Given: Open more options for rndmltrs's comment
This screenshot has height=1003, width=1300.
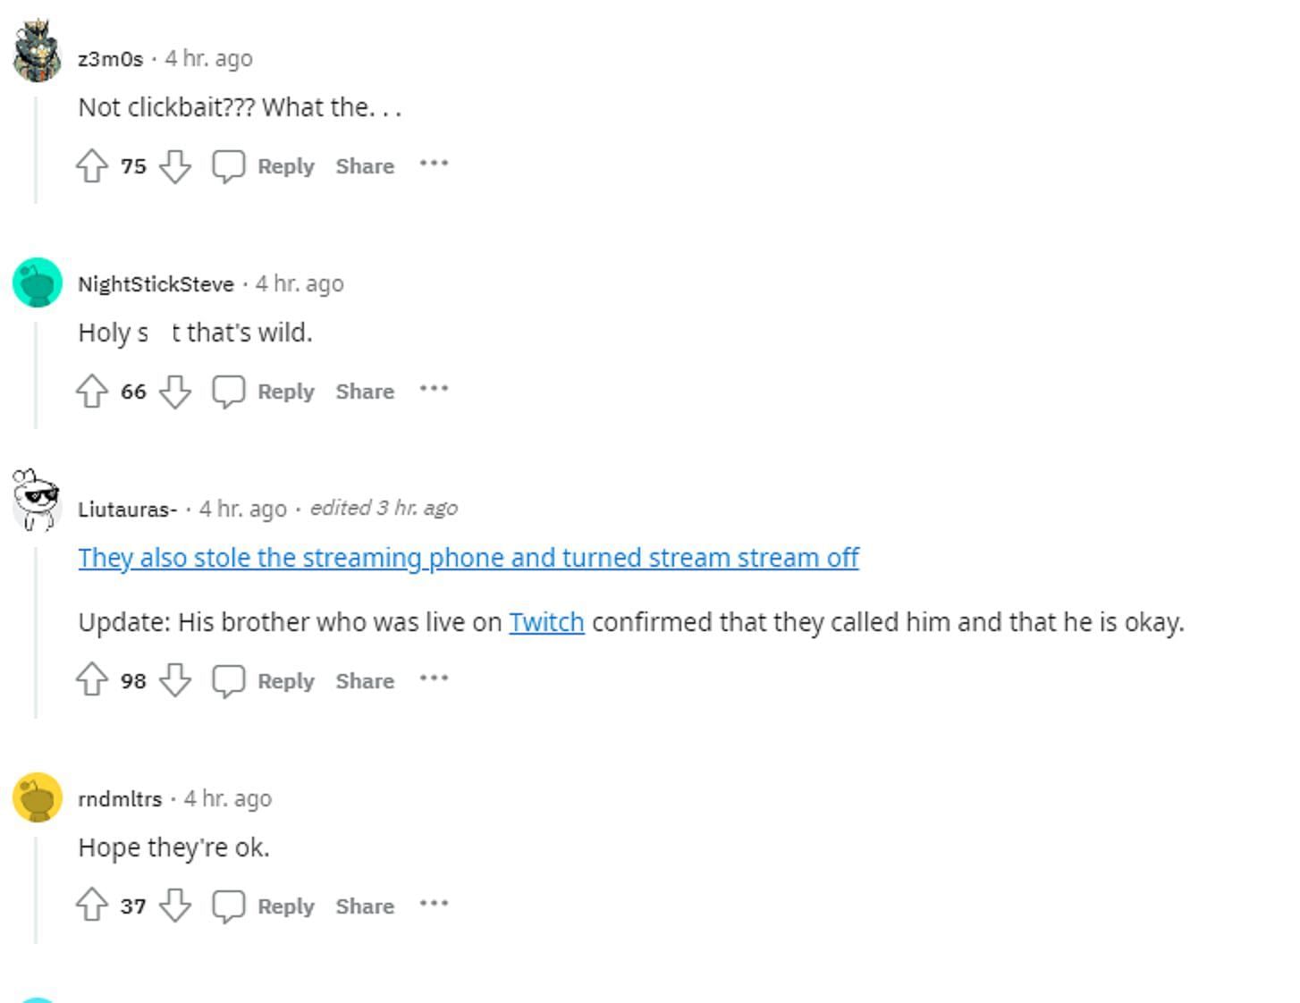Looking at the screenshot, I should pos(434,904).
